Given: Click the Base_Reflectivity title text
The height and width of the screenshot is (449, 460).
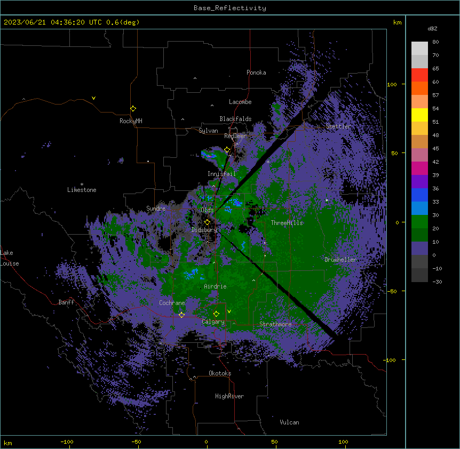Looking at the screenshot, I should click(230, 8).
